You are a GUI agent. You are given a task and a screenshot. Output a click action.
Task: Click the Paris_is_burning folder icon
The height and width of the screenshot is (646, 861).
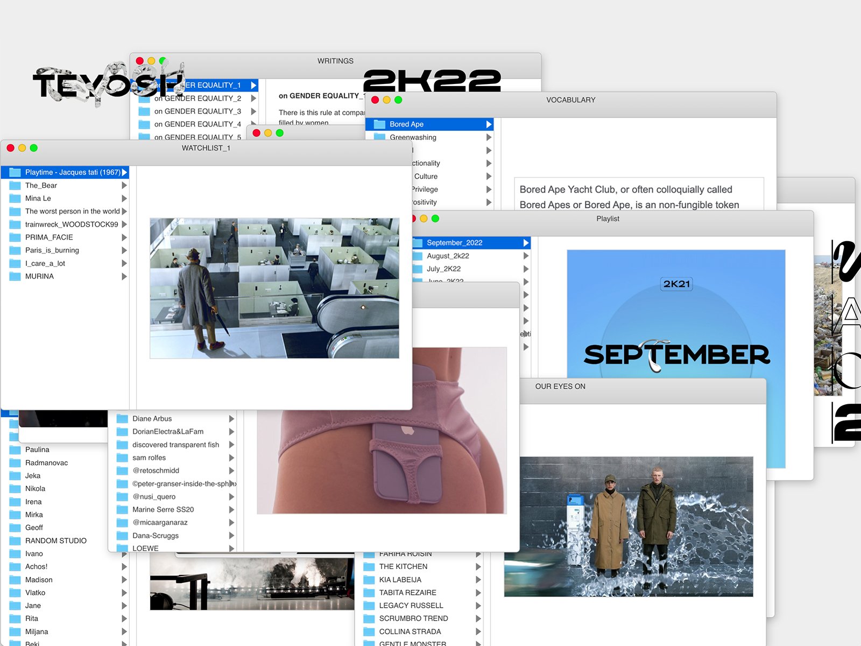coord(15,250)
